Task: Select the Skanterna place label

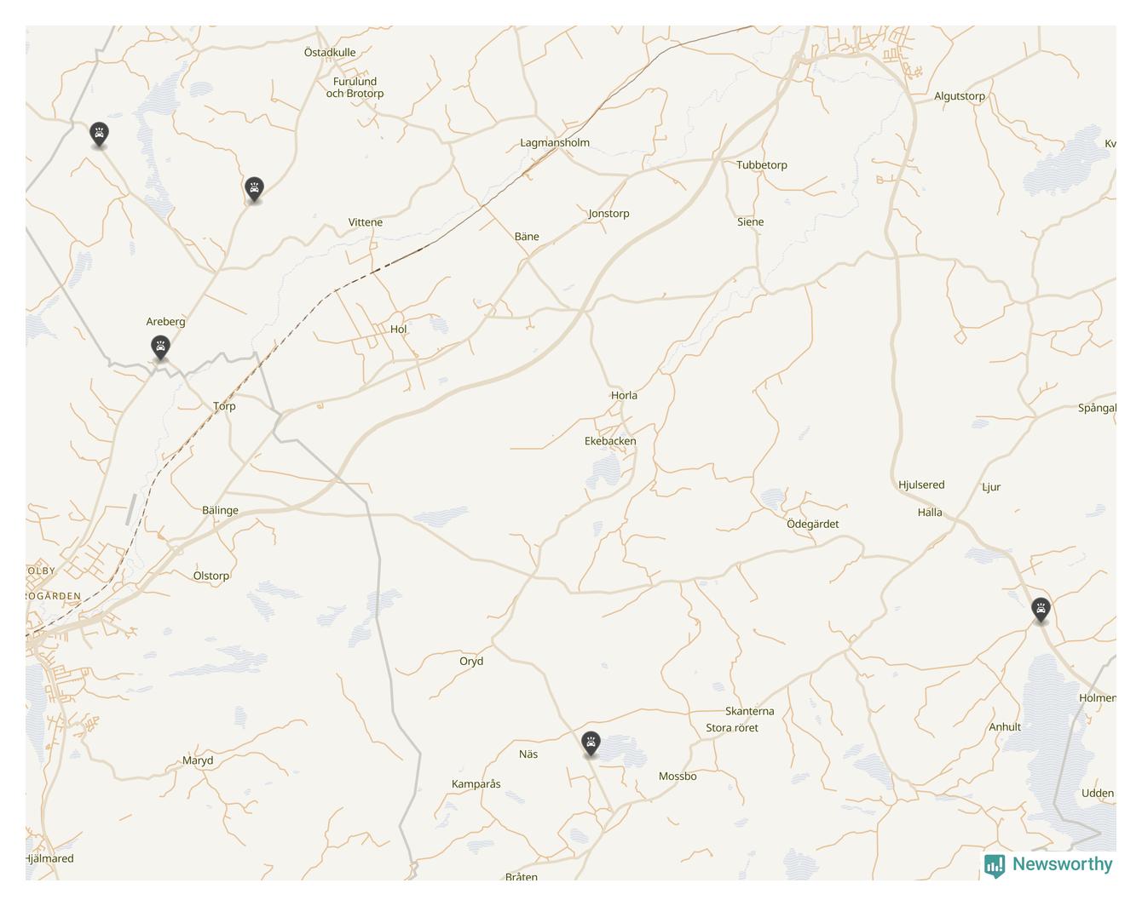Action: point(750,711)
